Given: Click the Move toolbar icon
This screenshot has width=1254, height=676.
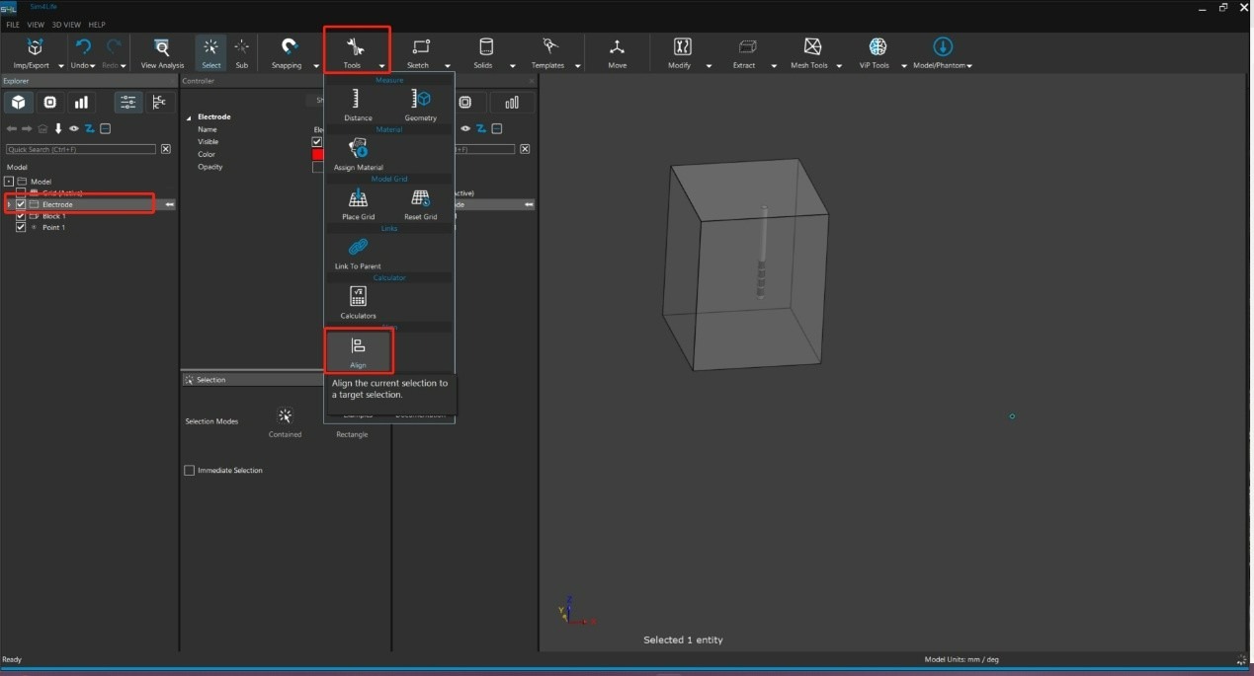Looking at the screenshot, I should [x=617, y=52].
